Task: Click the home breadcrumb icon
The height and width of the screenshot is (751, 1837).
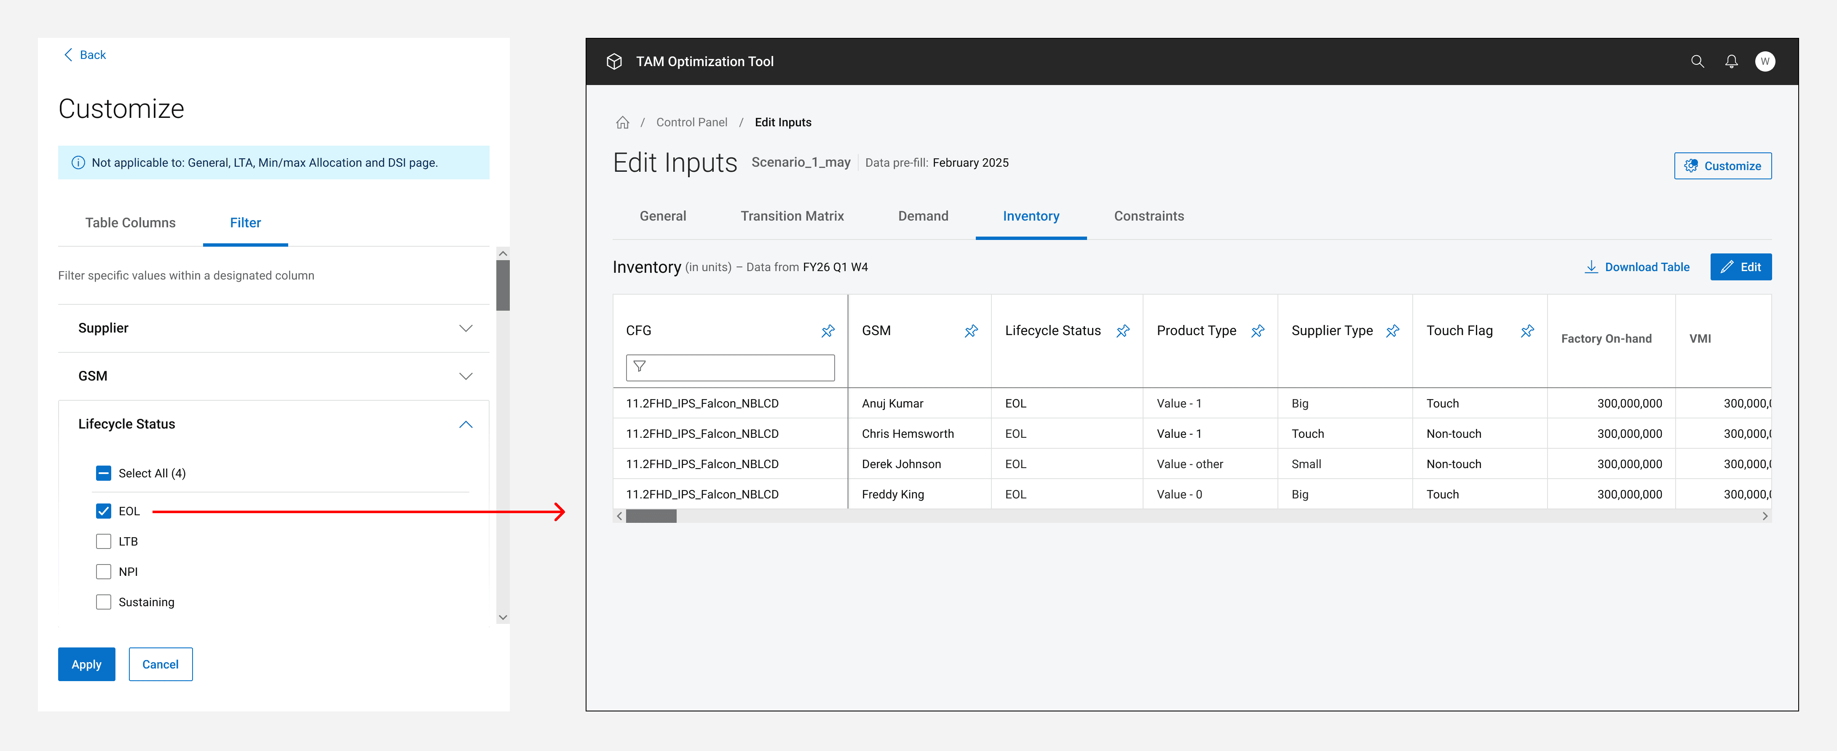Action: click(x=622, y=123)
